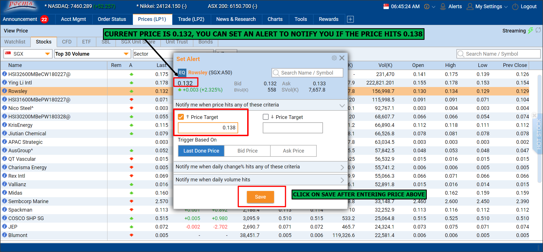The image size is (543, 252).
Task: Open the Top 30 Volume dropdown
Action: coord(92,54)
